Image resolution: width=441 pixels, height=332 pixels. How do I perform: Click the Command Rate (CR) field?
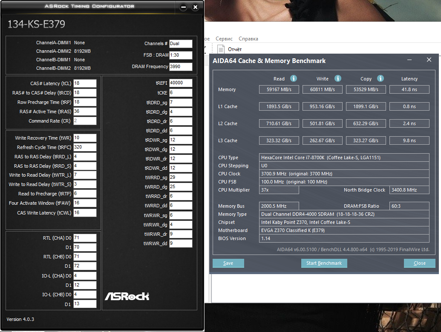(85, 121)
